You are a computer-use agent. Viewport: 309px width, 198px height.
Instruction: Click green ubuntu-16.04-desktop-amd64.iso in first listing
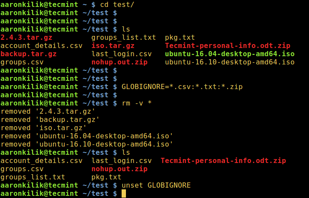pyautogui.click(x=230, y=54)
